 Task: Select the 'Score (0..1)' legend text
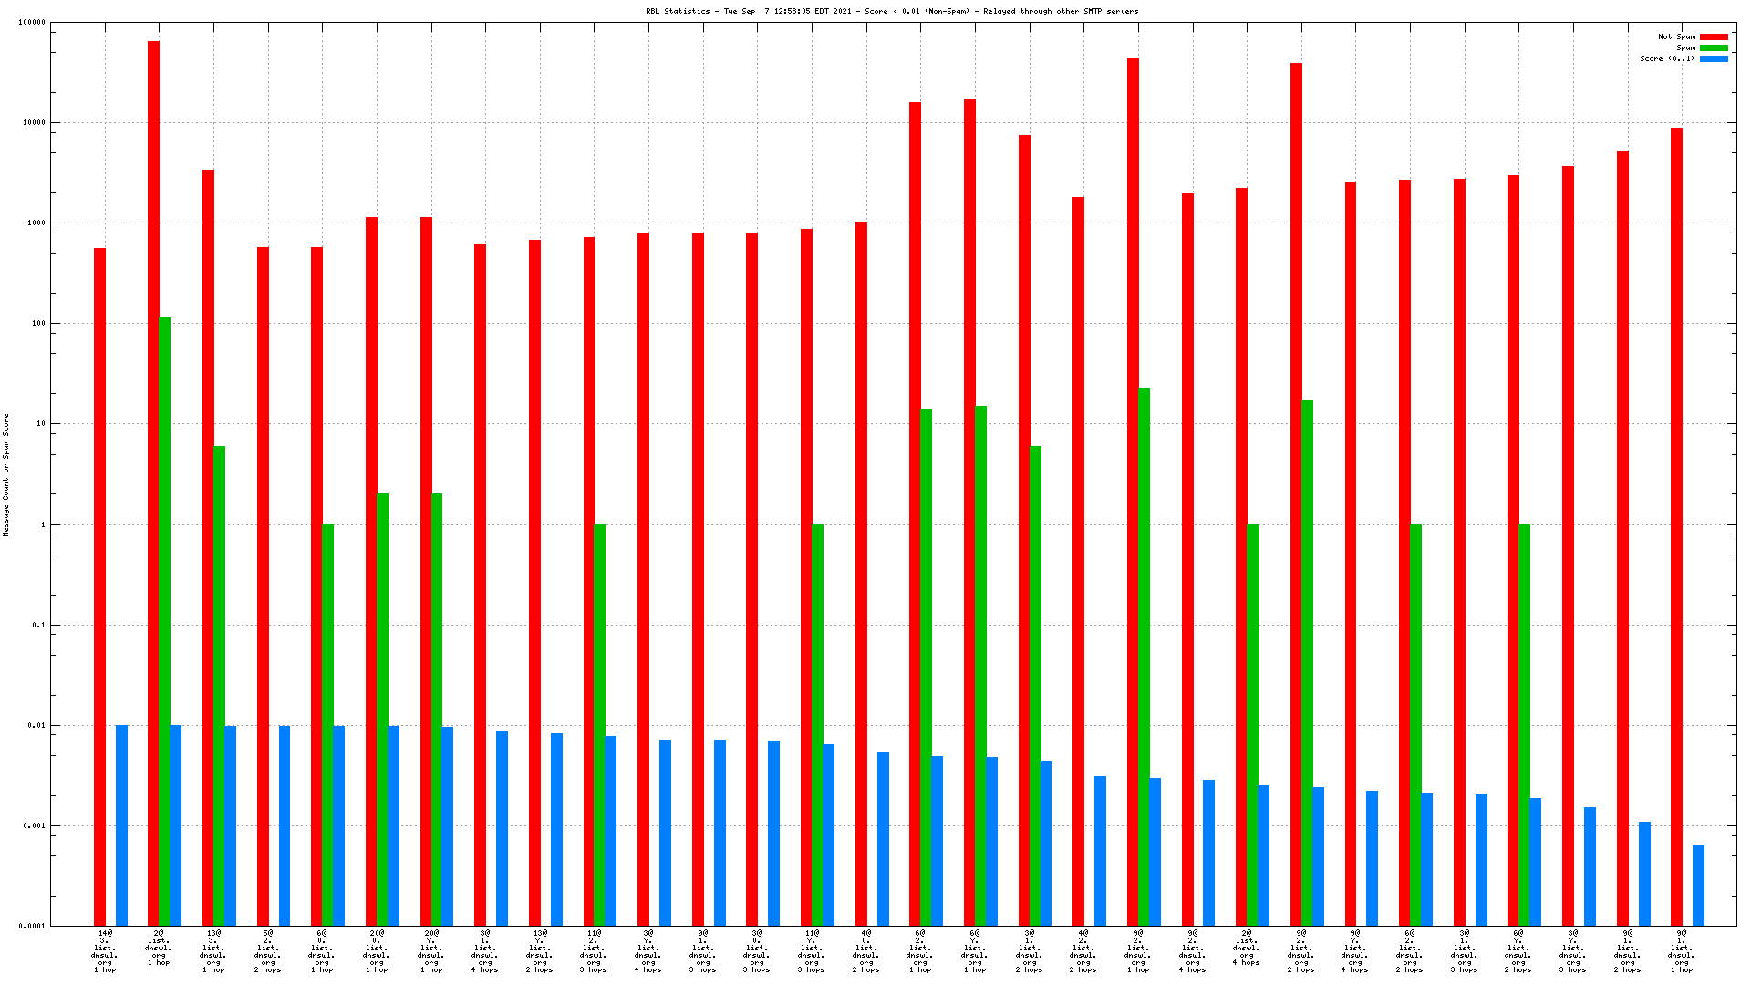tap(1667, 59)
